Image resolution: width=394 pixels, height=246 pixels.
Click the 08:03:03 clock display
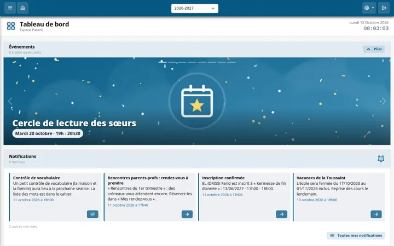pos(376,28)
